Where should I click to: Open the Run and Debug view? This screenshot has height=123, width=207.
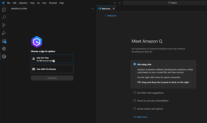(4, 33)
